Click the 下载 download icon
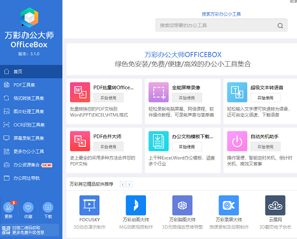This screenshot has width=297, height=239. pos(48,207)
